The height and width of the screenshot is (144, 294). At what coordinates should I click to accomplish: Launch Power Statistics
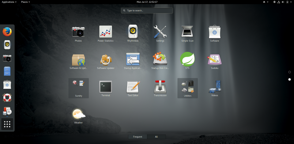106,34
